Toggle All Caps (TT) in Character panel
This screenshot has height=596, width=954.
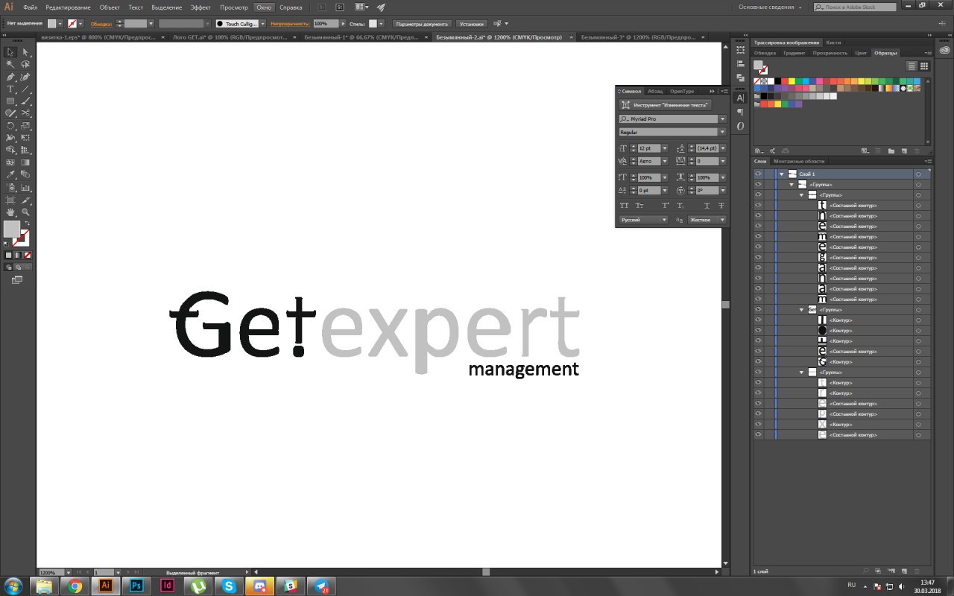[x=624, y=205]
